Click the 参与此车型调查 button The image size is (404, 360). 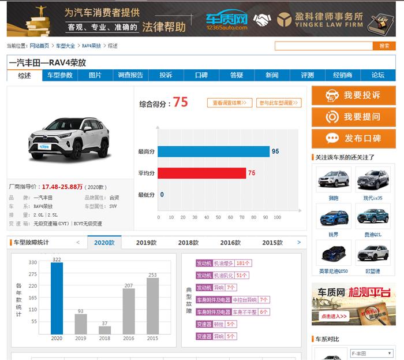pyautogui.click(x=279, y=103)
